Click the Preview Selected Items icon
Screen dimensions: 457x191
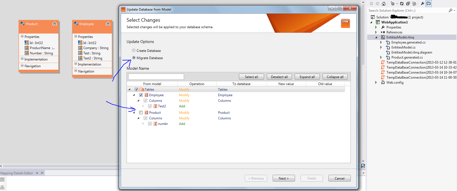pyautogui.click(x=429, y=4)
